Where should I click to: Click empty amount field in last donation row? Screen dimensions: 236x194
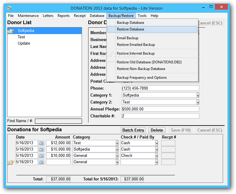[58, 162]
